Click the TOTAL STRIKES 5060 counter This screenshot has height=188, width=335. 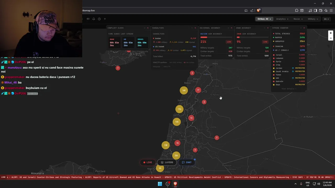coord(289,34)
